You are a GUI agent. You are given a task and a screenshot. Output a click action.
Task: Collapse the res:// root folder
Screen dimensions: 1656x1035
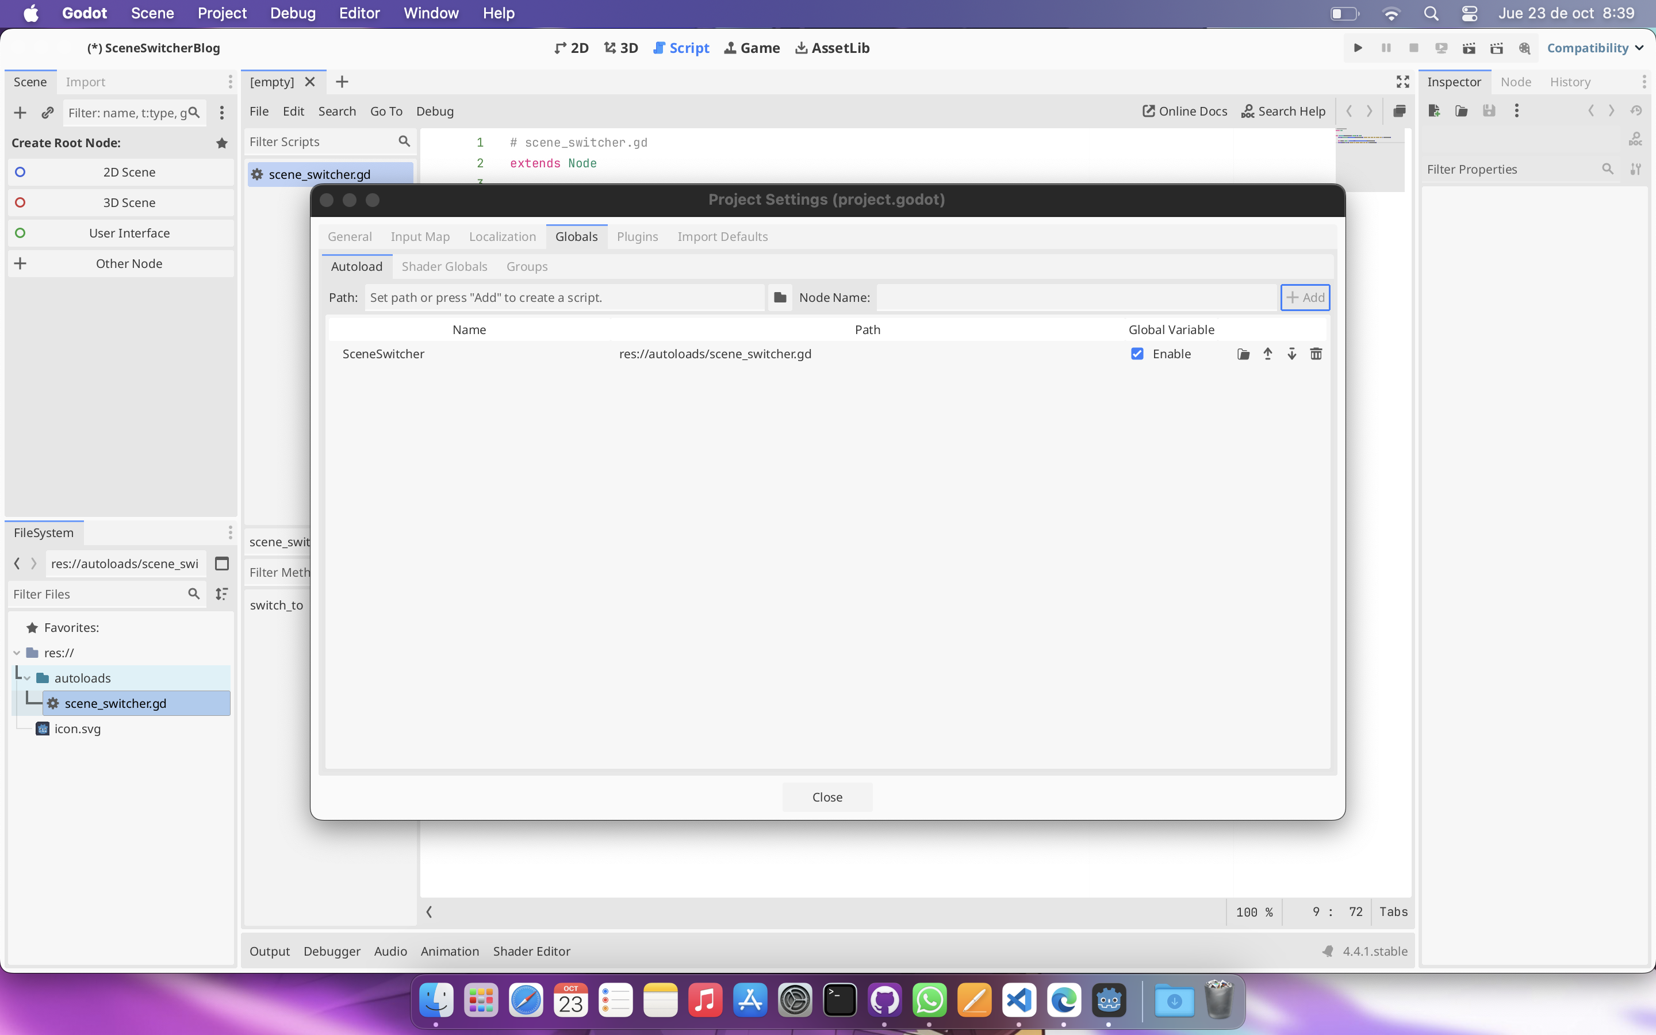click(17, 653)
